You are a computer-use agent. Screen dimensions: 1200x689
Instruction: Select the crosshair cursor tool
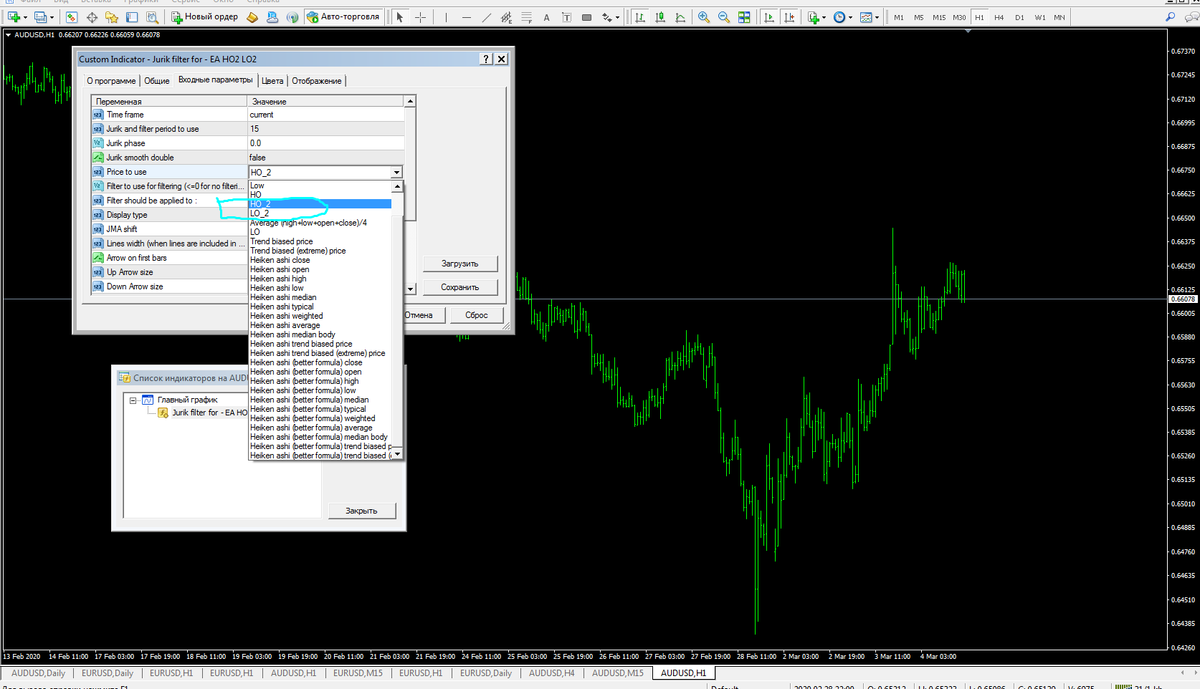[421, 17]
